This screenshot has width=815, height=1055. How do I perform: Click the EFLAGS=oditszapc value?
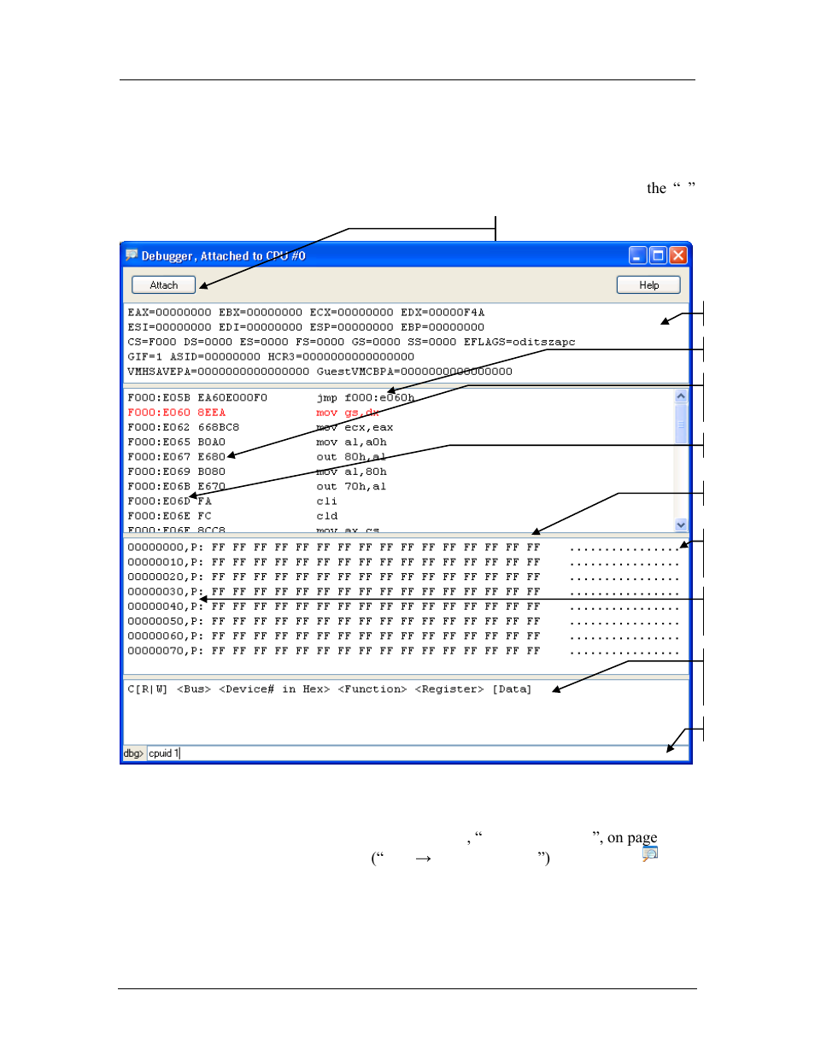519,343
